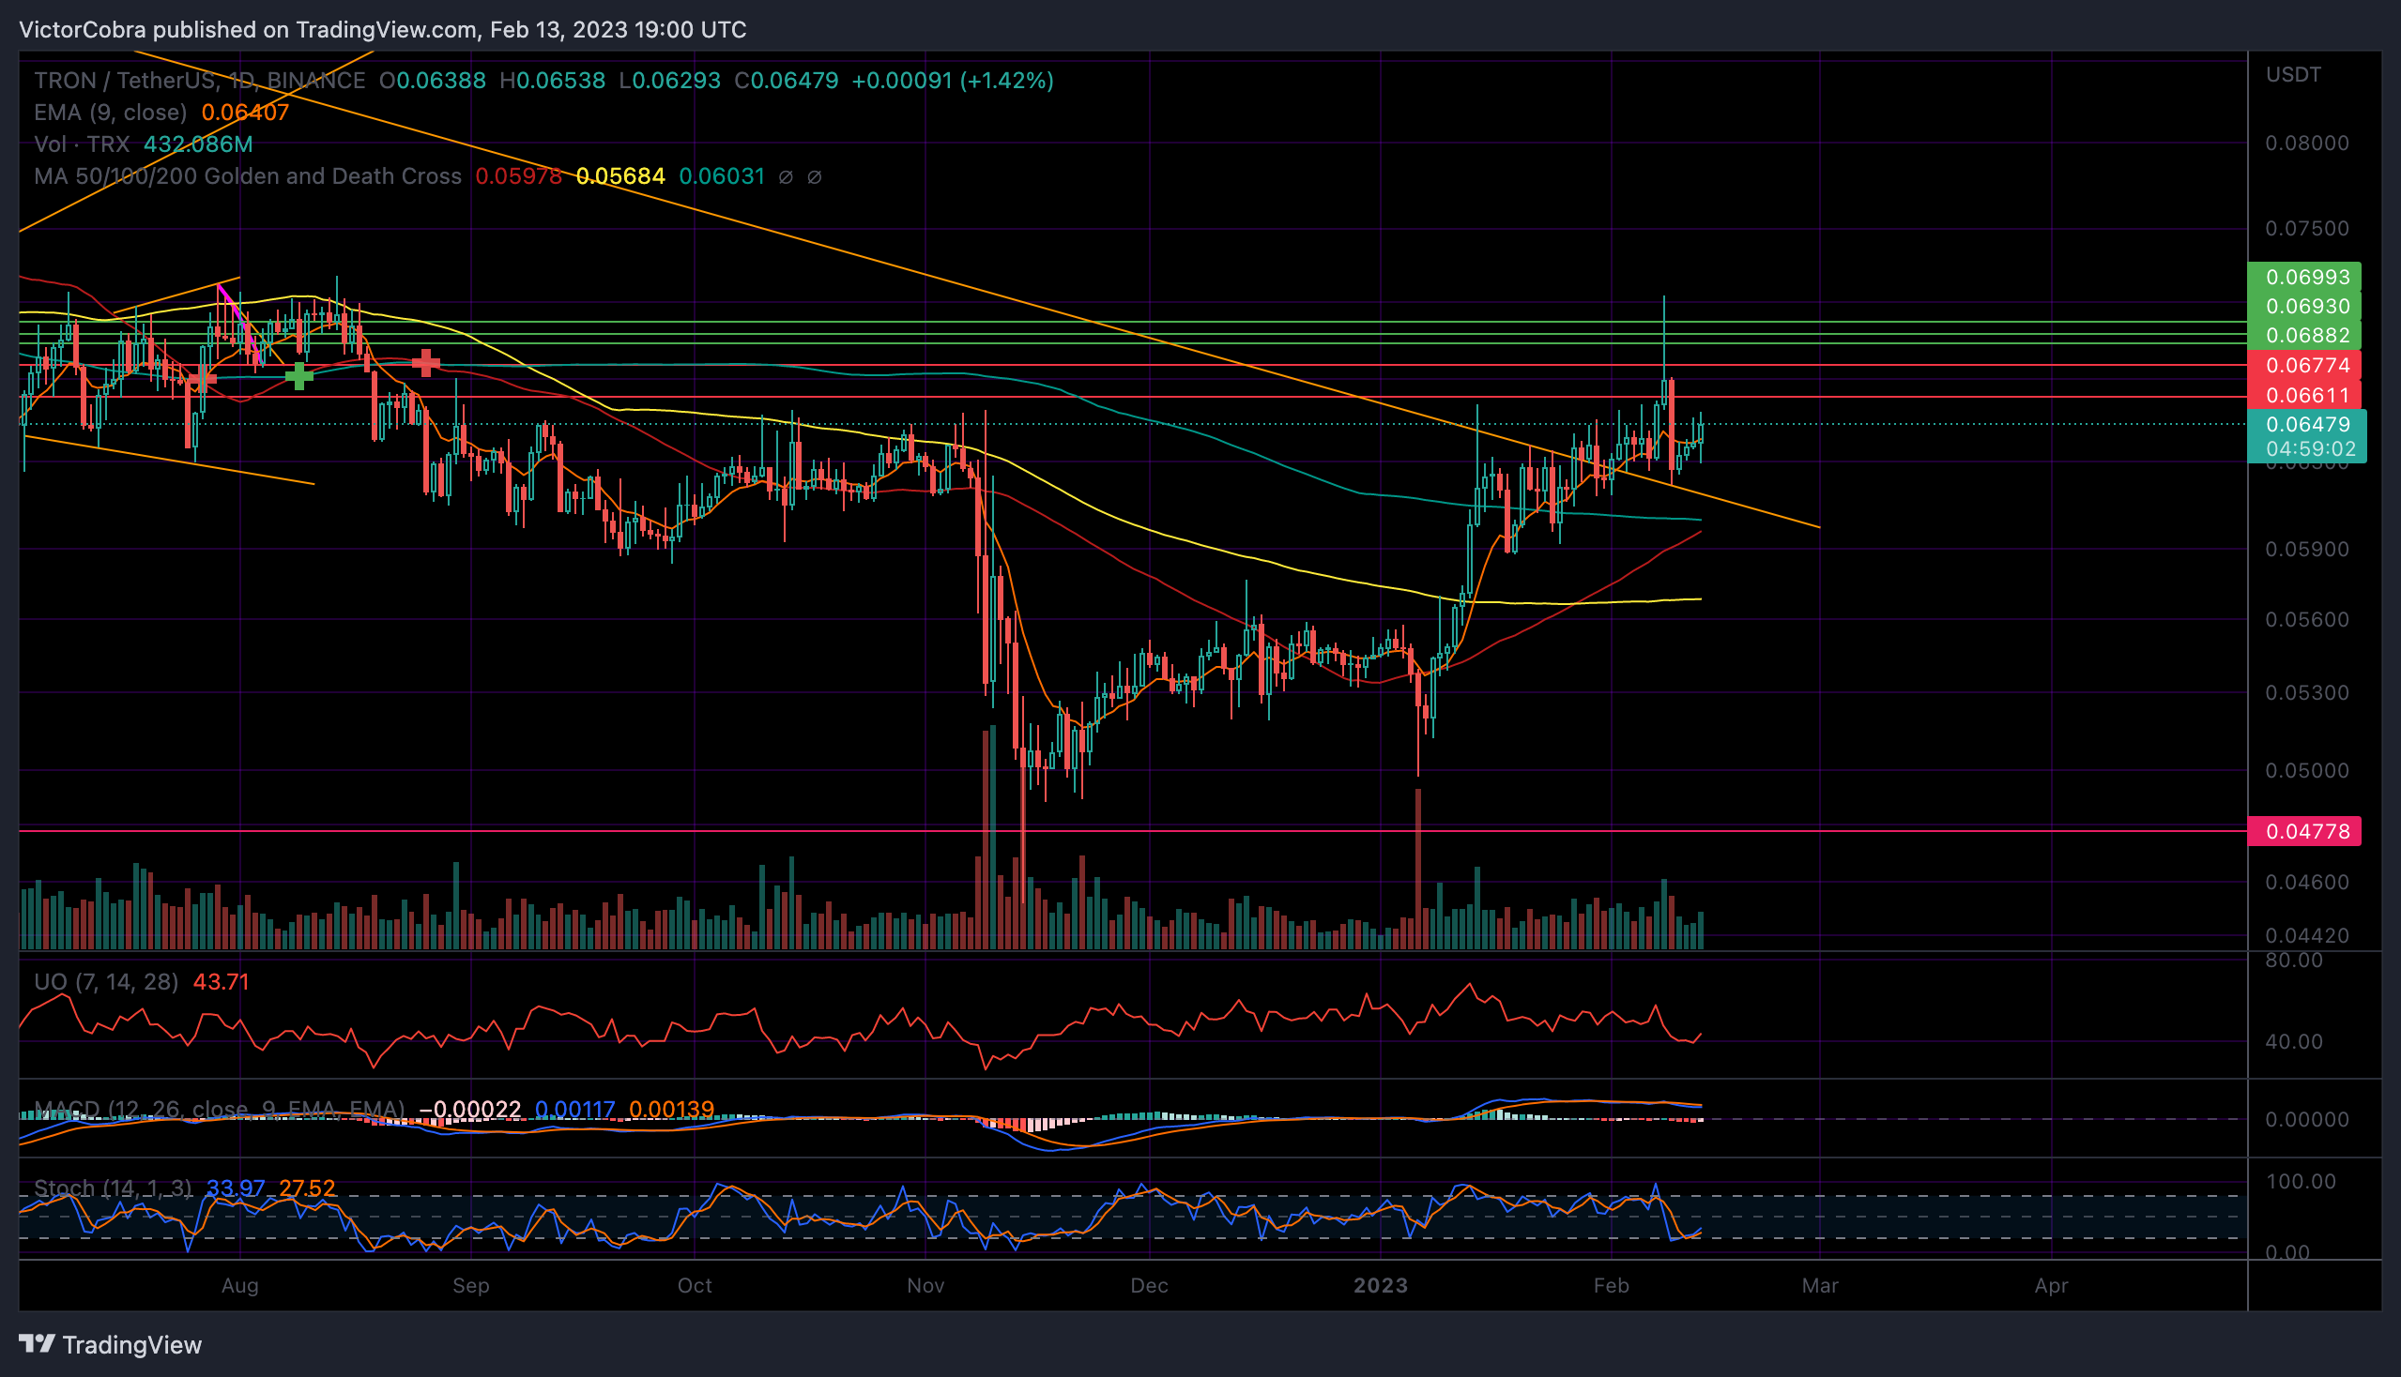
Task: Click the TradingView logo at bottom left
Action: coord(111,1345)
